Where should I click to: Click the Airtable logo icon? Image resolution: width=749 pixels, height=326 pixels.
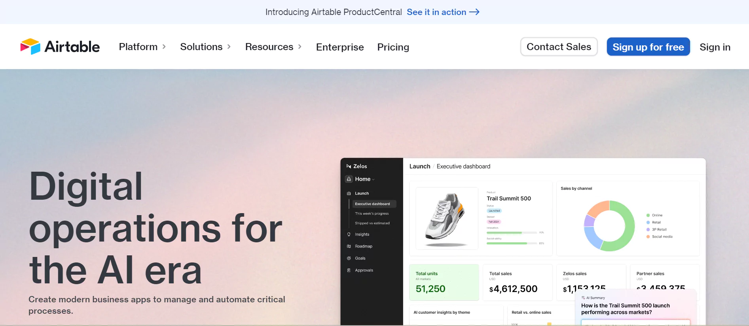pos(30,47)
